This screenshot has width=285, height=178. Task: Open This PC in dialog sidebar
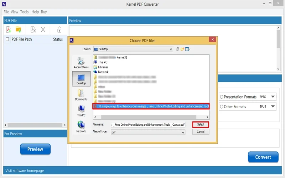[81, 111]
